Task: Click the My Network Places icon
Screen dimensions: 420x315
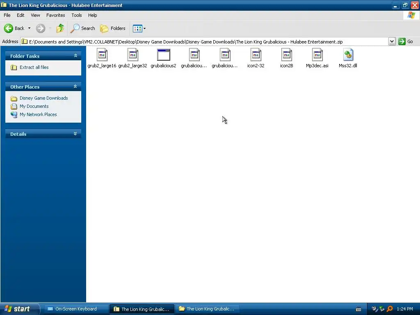Action: 14,115
